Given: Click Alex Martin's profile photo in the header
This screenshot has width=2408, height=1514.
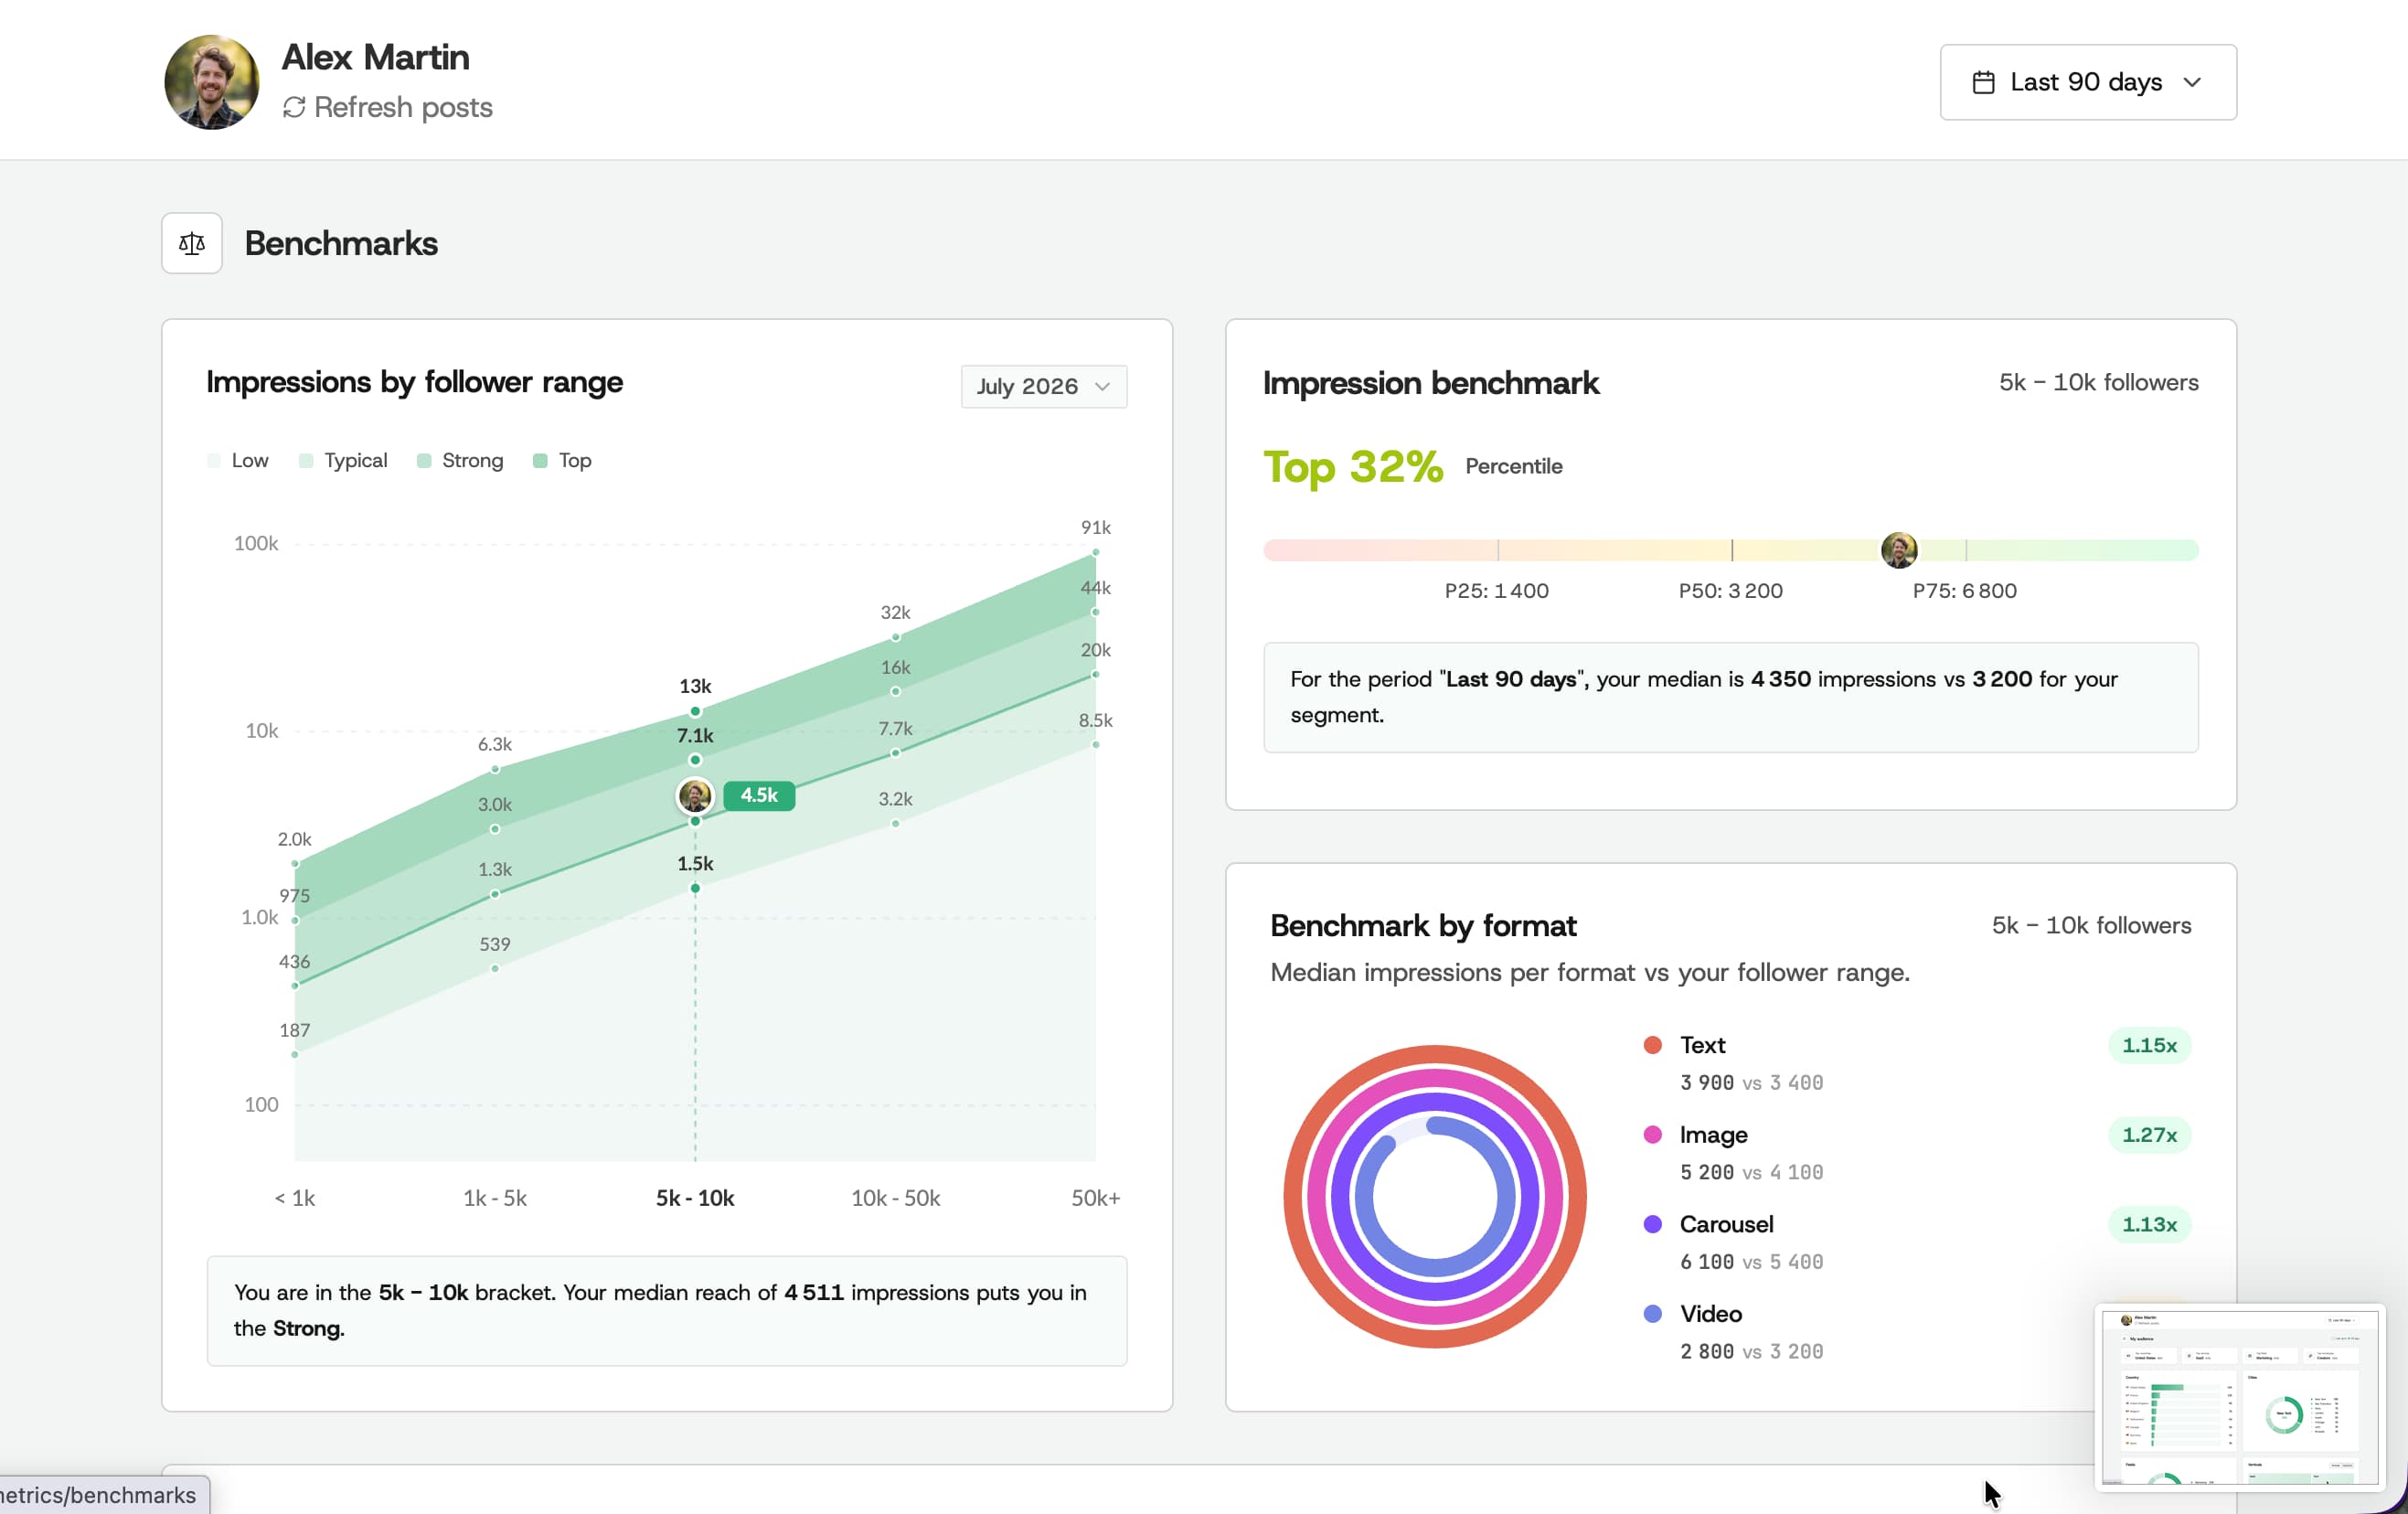Looking at the screenshot, I should 212,82.
